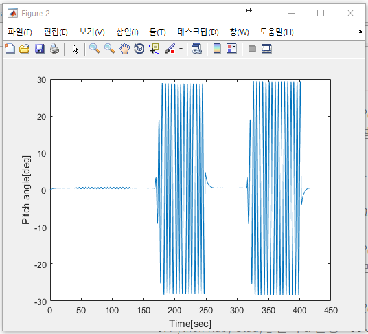This screenshot has height=334, width=368.
Task: Select the Pan hand tool
Action: point(124,49)
